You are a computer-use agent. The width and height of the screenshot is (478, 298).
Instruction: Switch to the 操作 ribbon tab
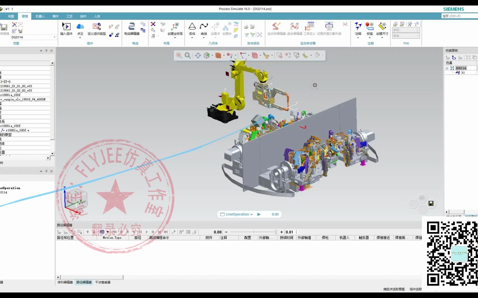click(56, 16)
